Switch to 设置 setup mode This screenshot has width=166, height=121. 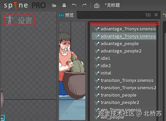pyautogui.click(x=19, y=20)
